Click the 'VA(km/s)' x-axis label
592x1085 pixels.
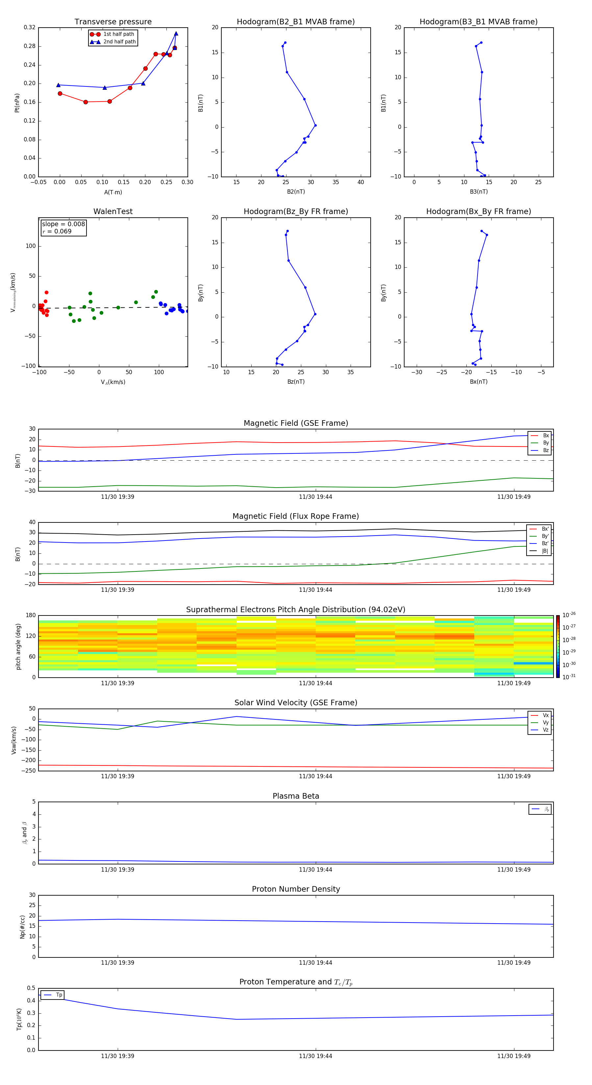[x=113, y=382]
